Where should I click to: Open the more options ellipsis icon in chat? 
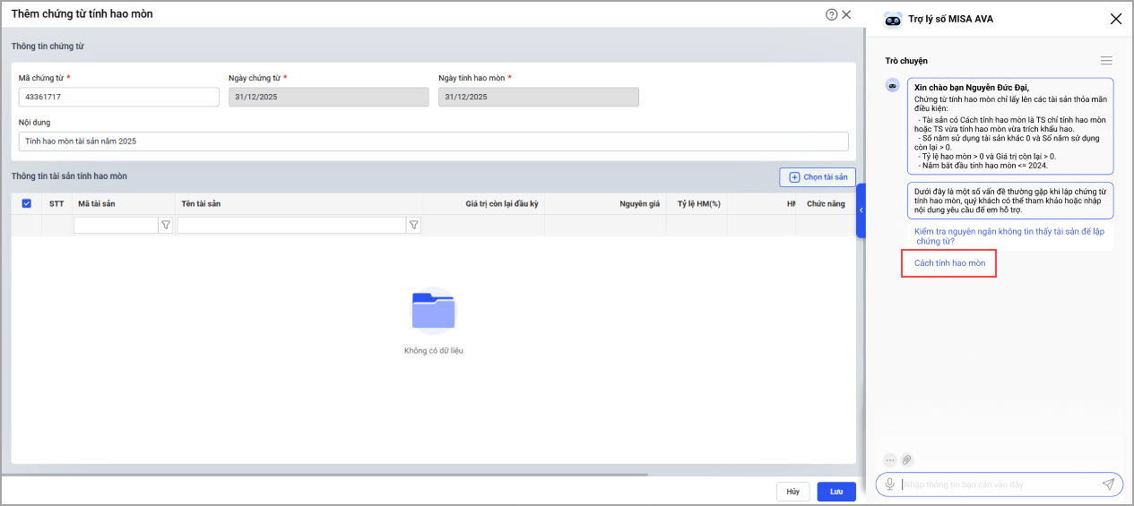coord(890,459)
